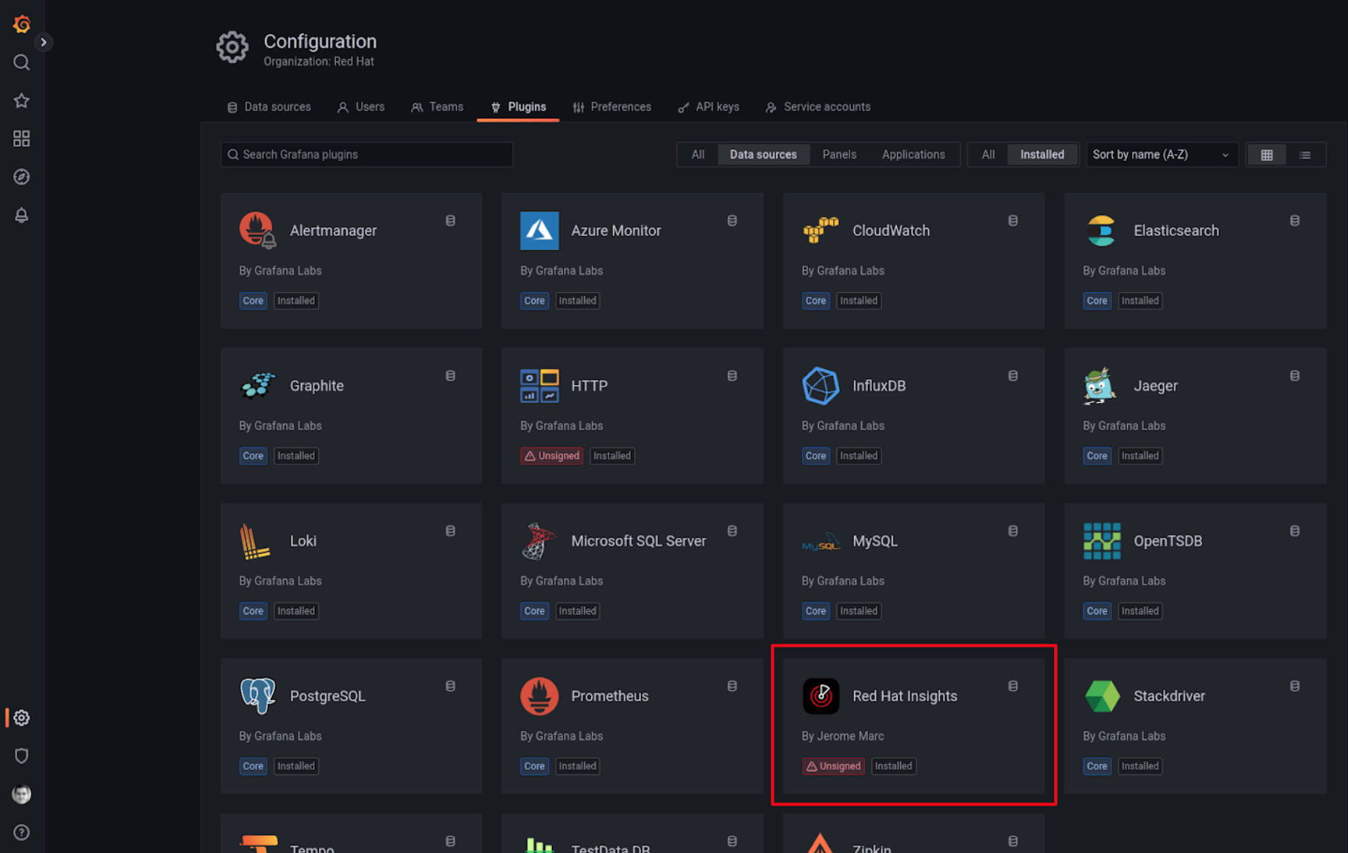Click datasource type icon on Azure Monitor card
Image resolution: width=1348 pixels, height=853 pixels.
coord(732,220)
